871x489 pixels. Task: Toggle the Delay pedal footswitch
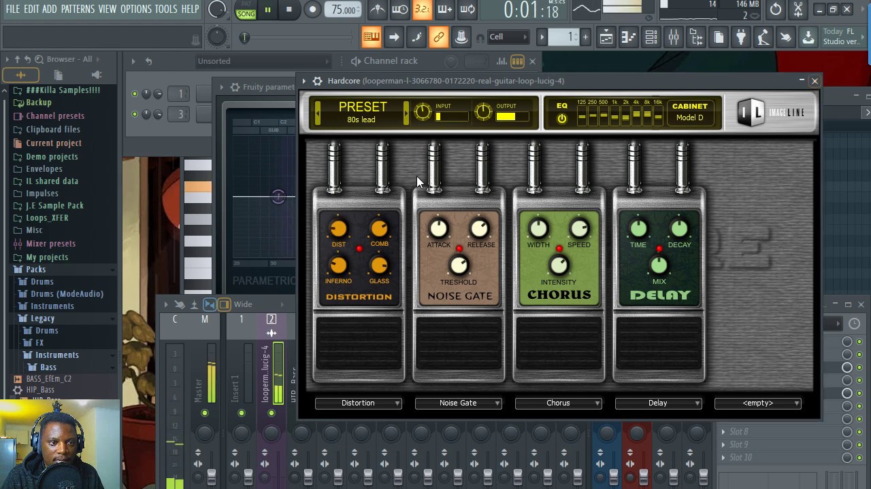click(x=659, y=344)
